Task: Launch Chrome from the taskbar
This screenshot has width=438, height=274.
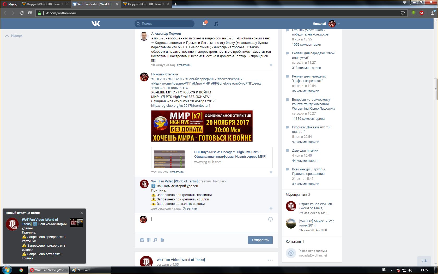Action: [21, 270]
